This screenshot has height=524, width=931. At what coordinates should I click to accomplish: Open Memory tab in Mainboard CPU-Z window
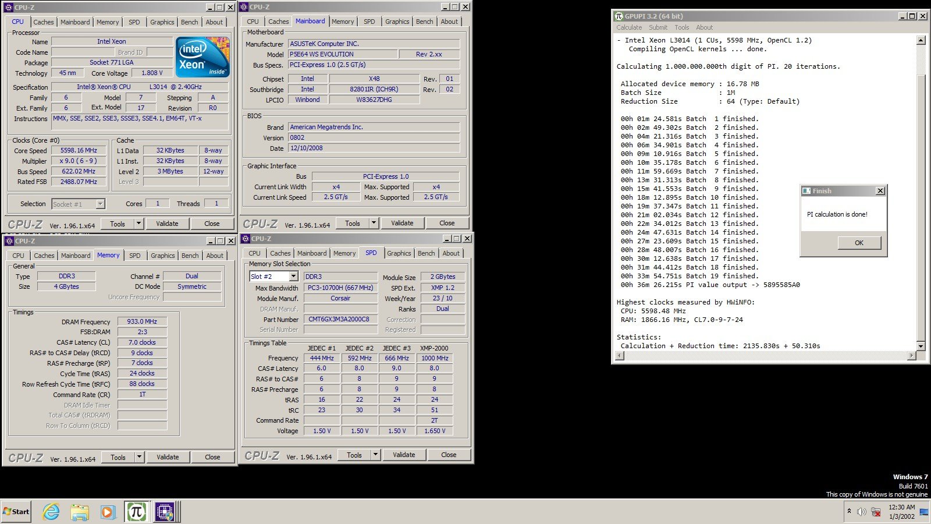tap(343, 22)
